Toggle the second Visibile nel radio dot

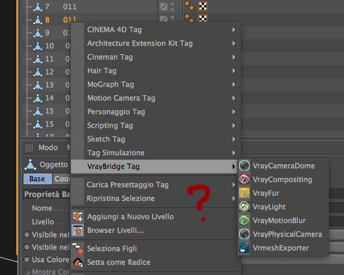[x=27, y=247]
